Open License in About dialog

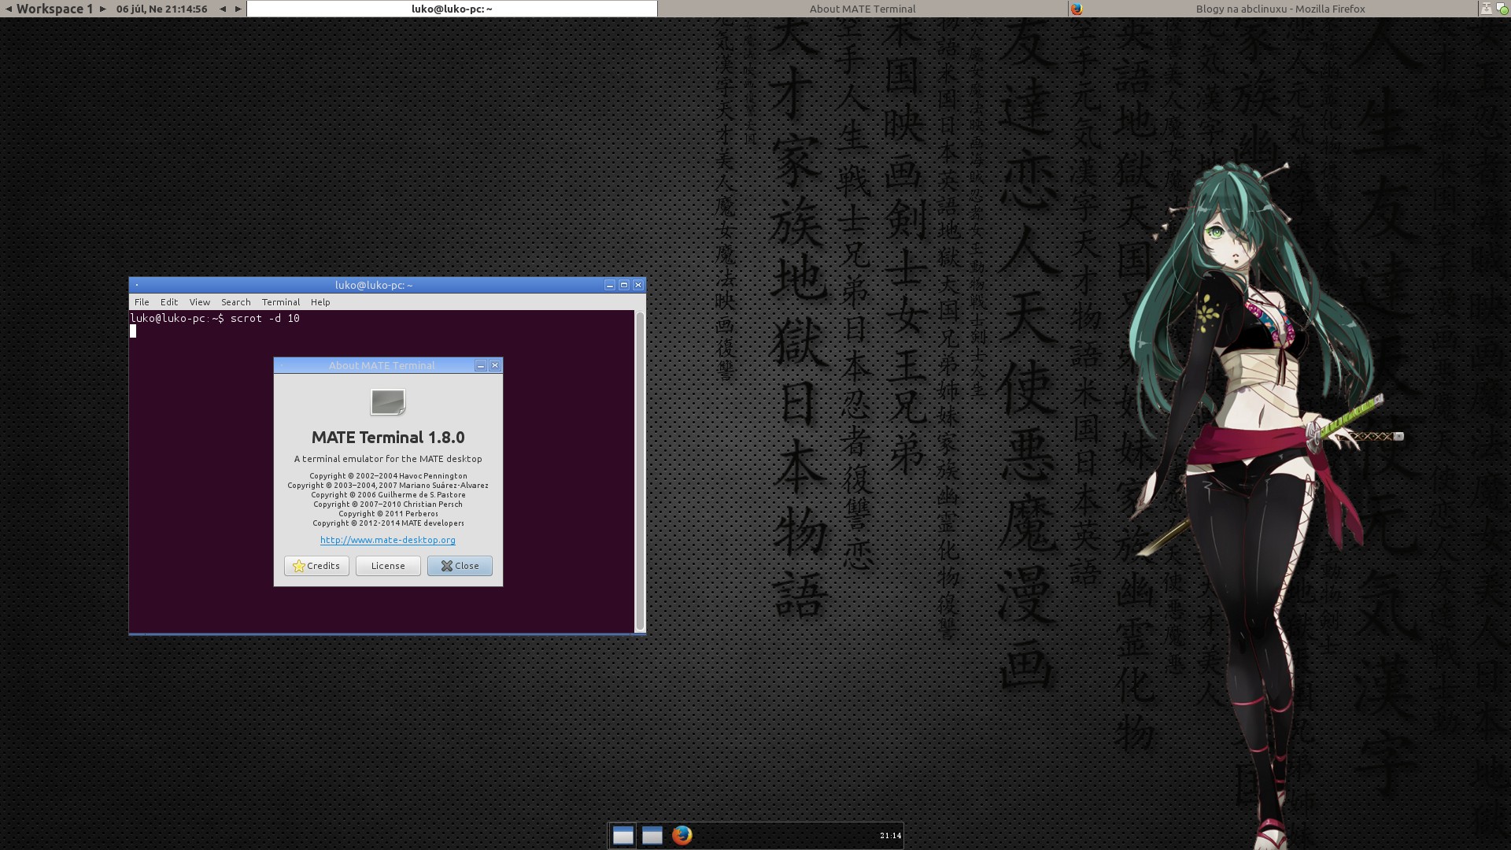click(x=388, y=566)
